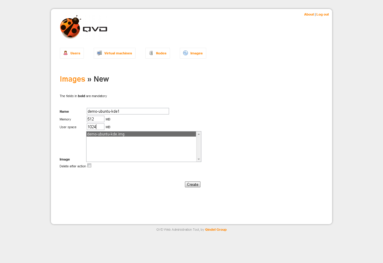383x263 pixels.
Task: Follow the Qindel Group footer link
Action: click(216, 230)
